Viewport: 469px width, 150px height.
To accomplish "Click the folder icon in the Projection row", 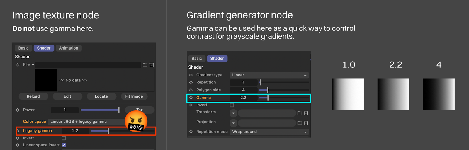I will [300, 123].
